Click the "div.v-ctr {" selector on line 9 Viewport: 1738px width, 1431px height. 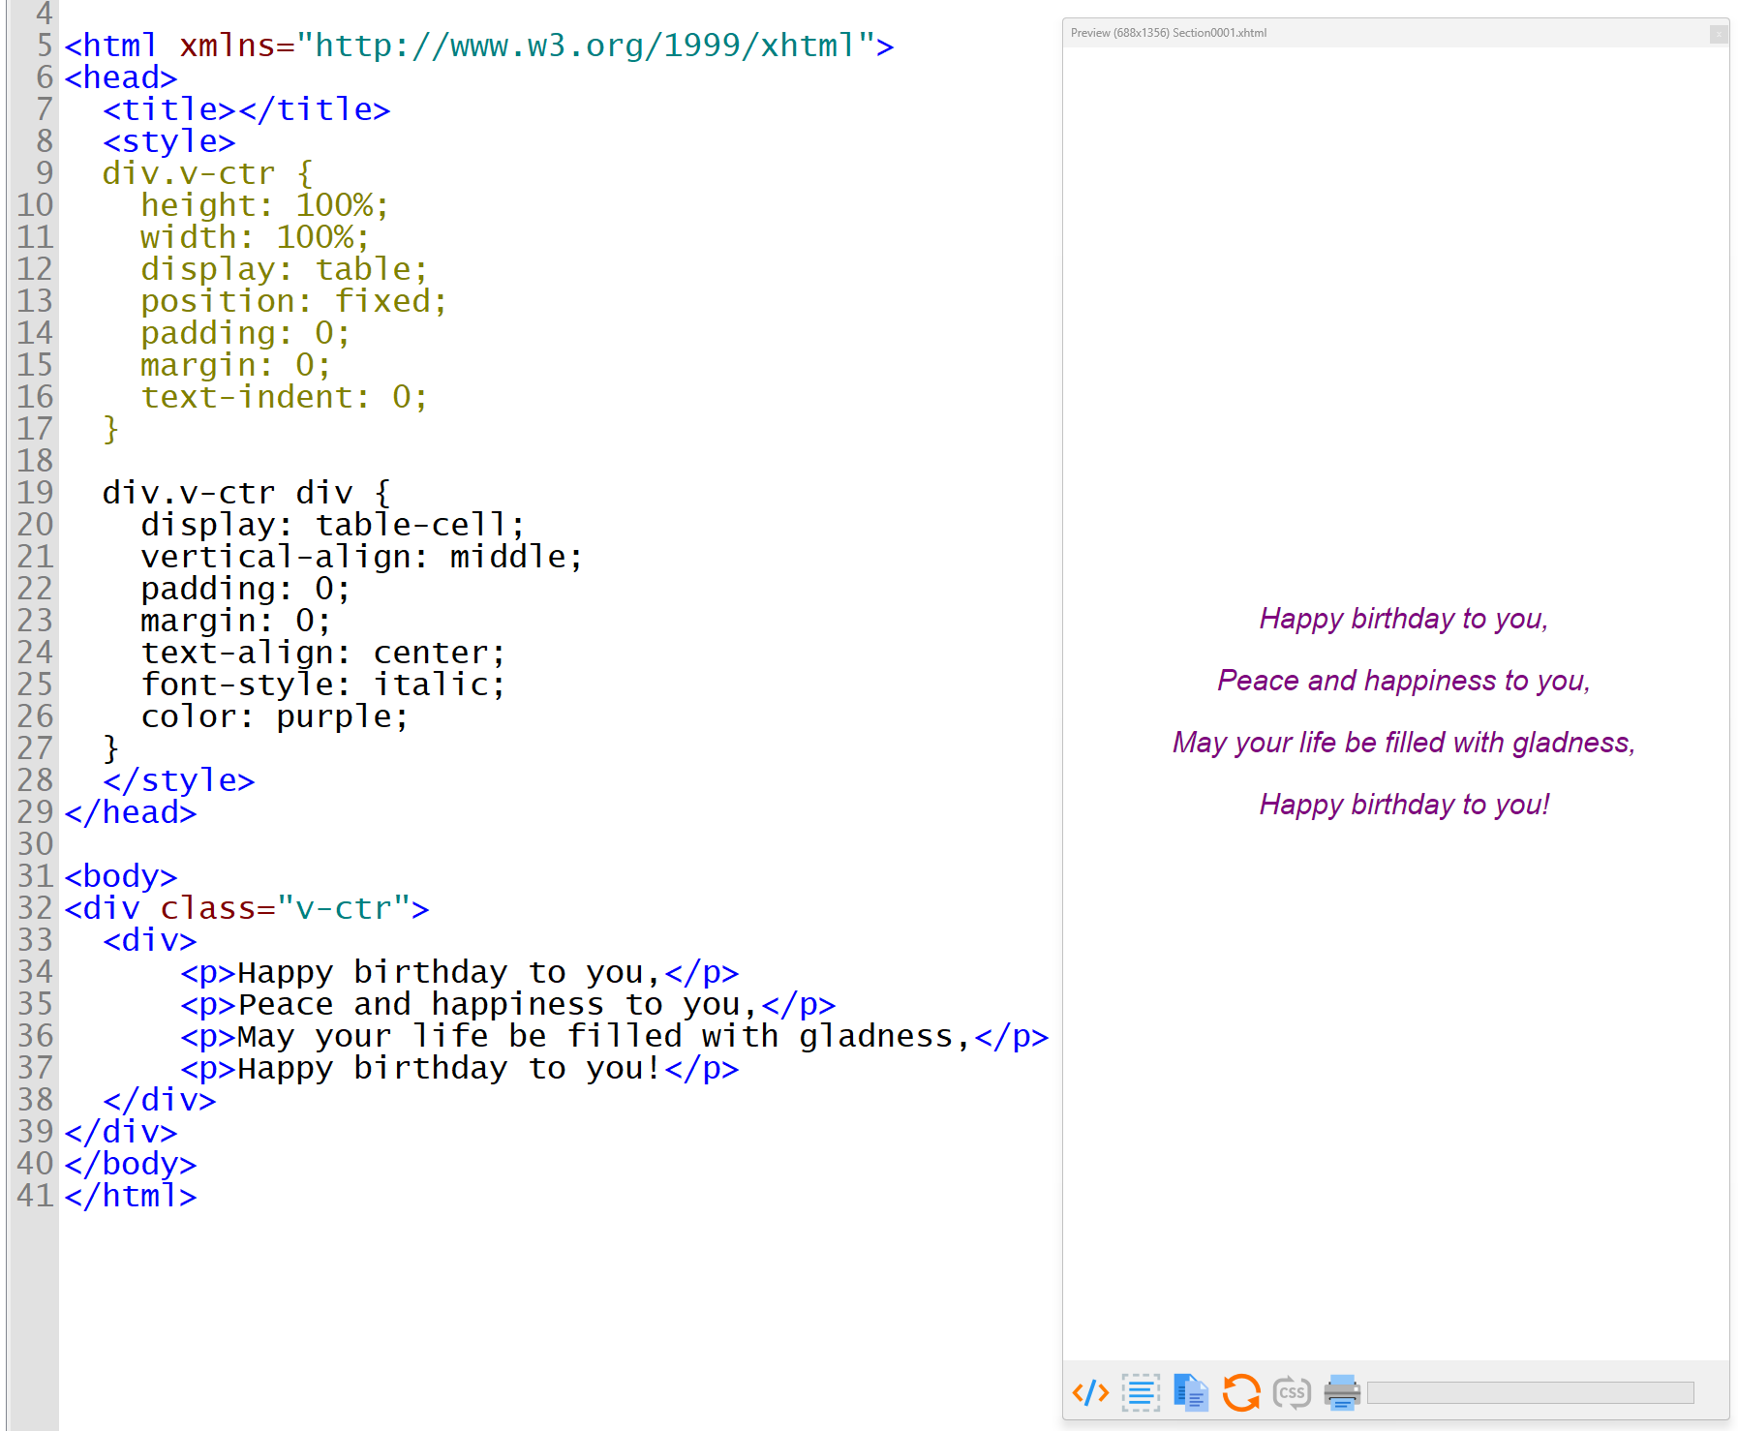208,173
